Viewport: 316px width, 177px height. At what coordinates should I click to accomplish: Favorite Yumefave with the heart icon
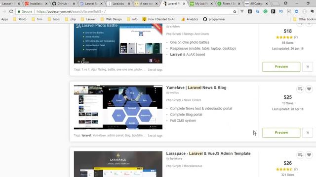pyautogui.click(x=309, y=89)
